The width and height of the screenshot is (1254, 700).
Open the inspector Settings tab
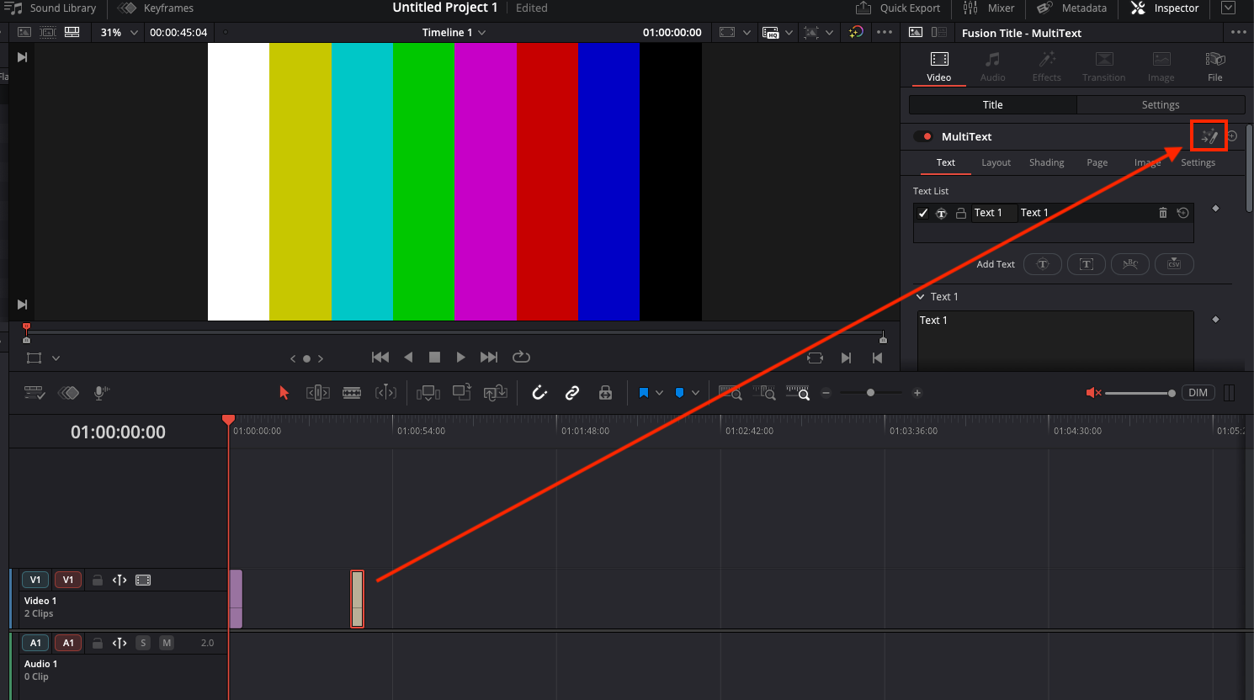coord(1160,105)
